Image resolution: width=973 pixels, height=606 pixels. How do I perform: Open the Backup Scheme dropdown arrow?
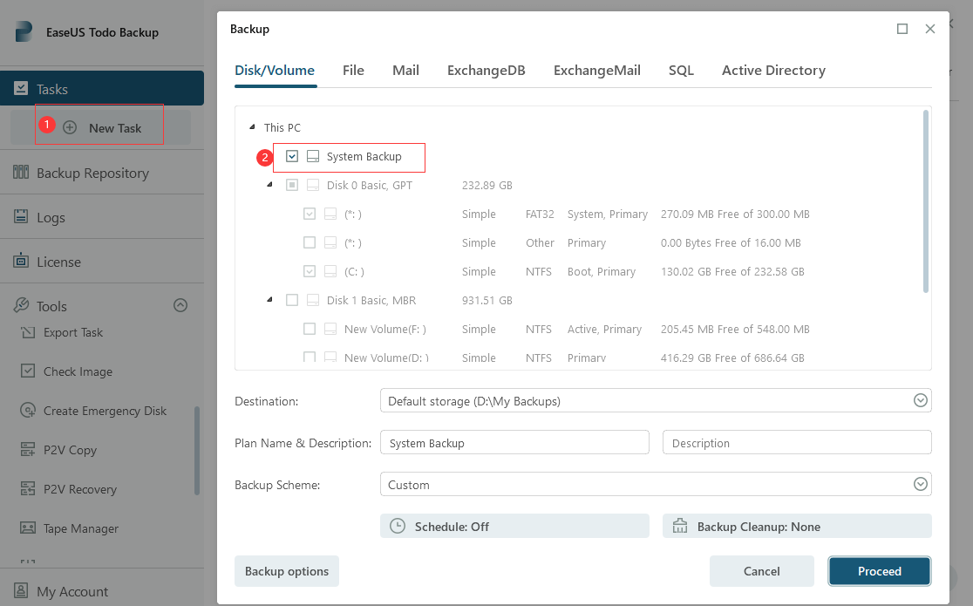pyautogui.click(x=920, y=485)
